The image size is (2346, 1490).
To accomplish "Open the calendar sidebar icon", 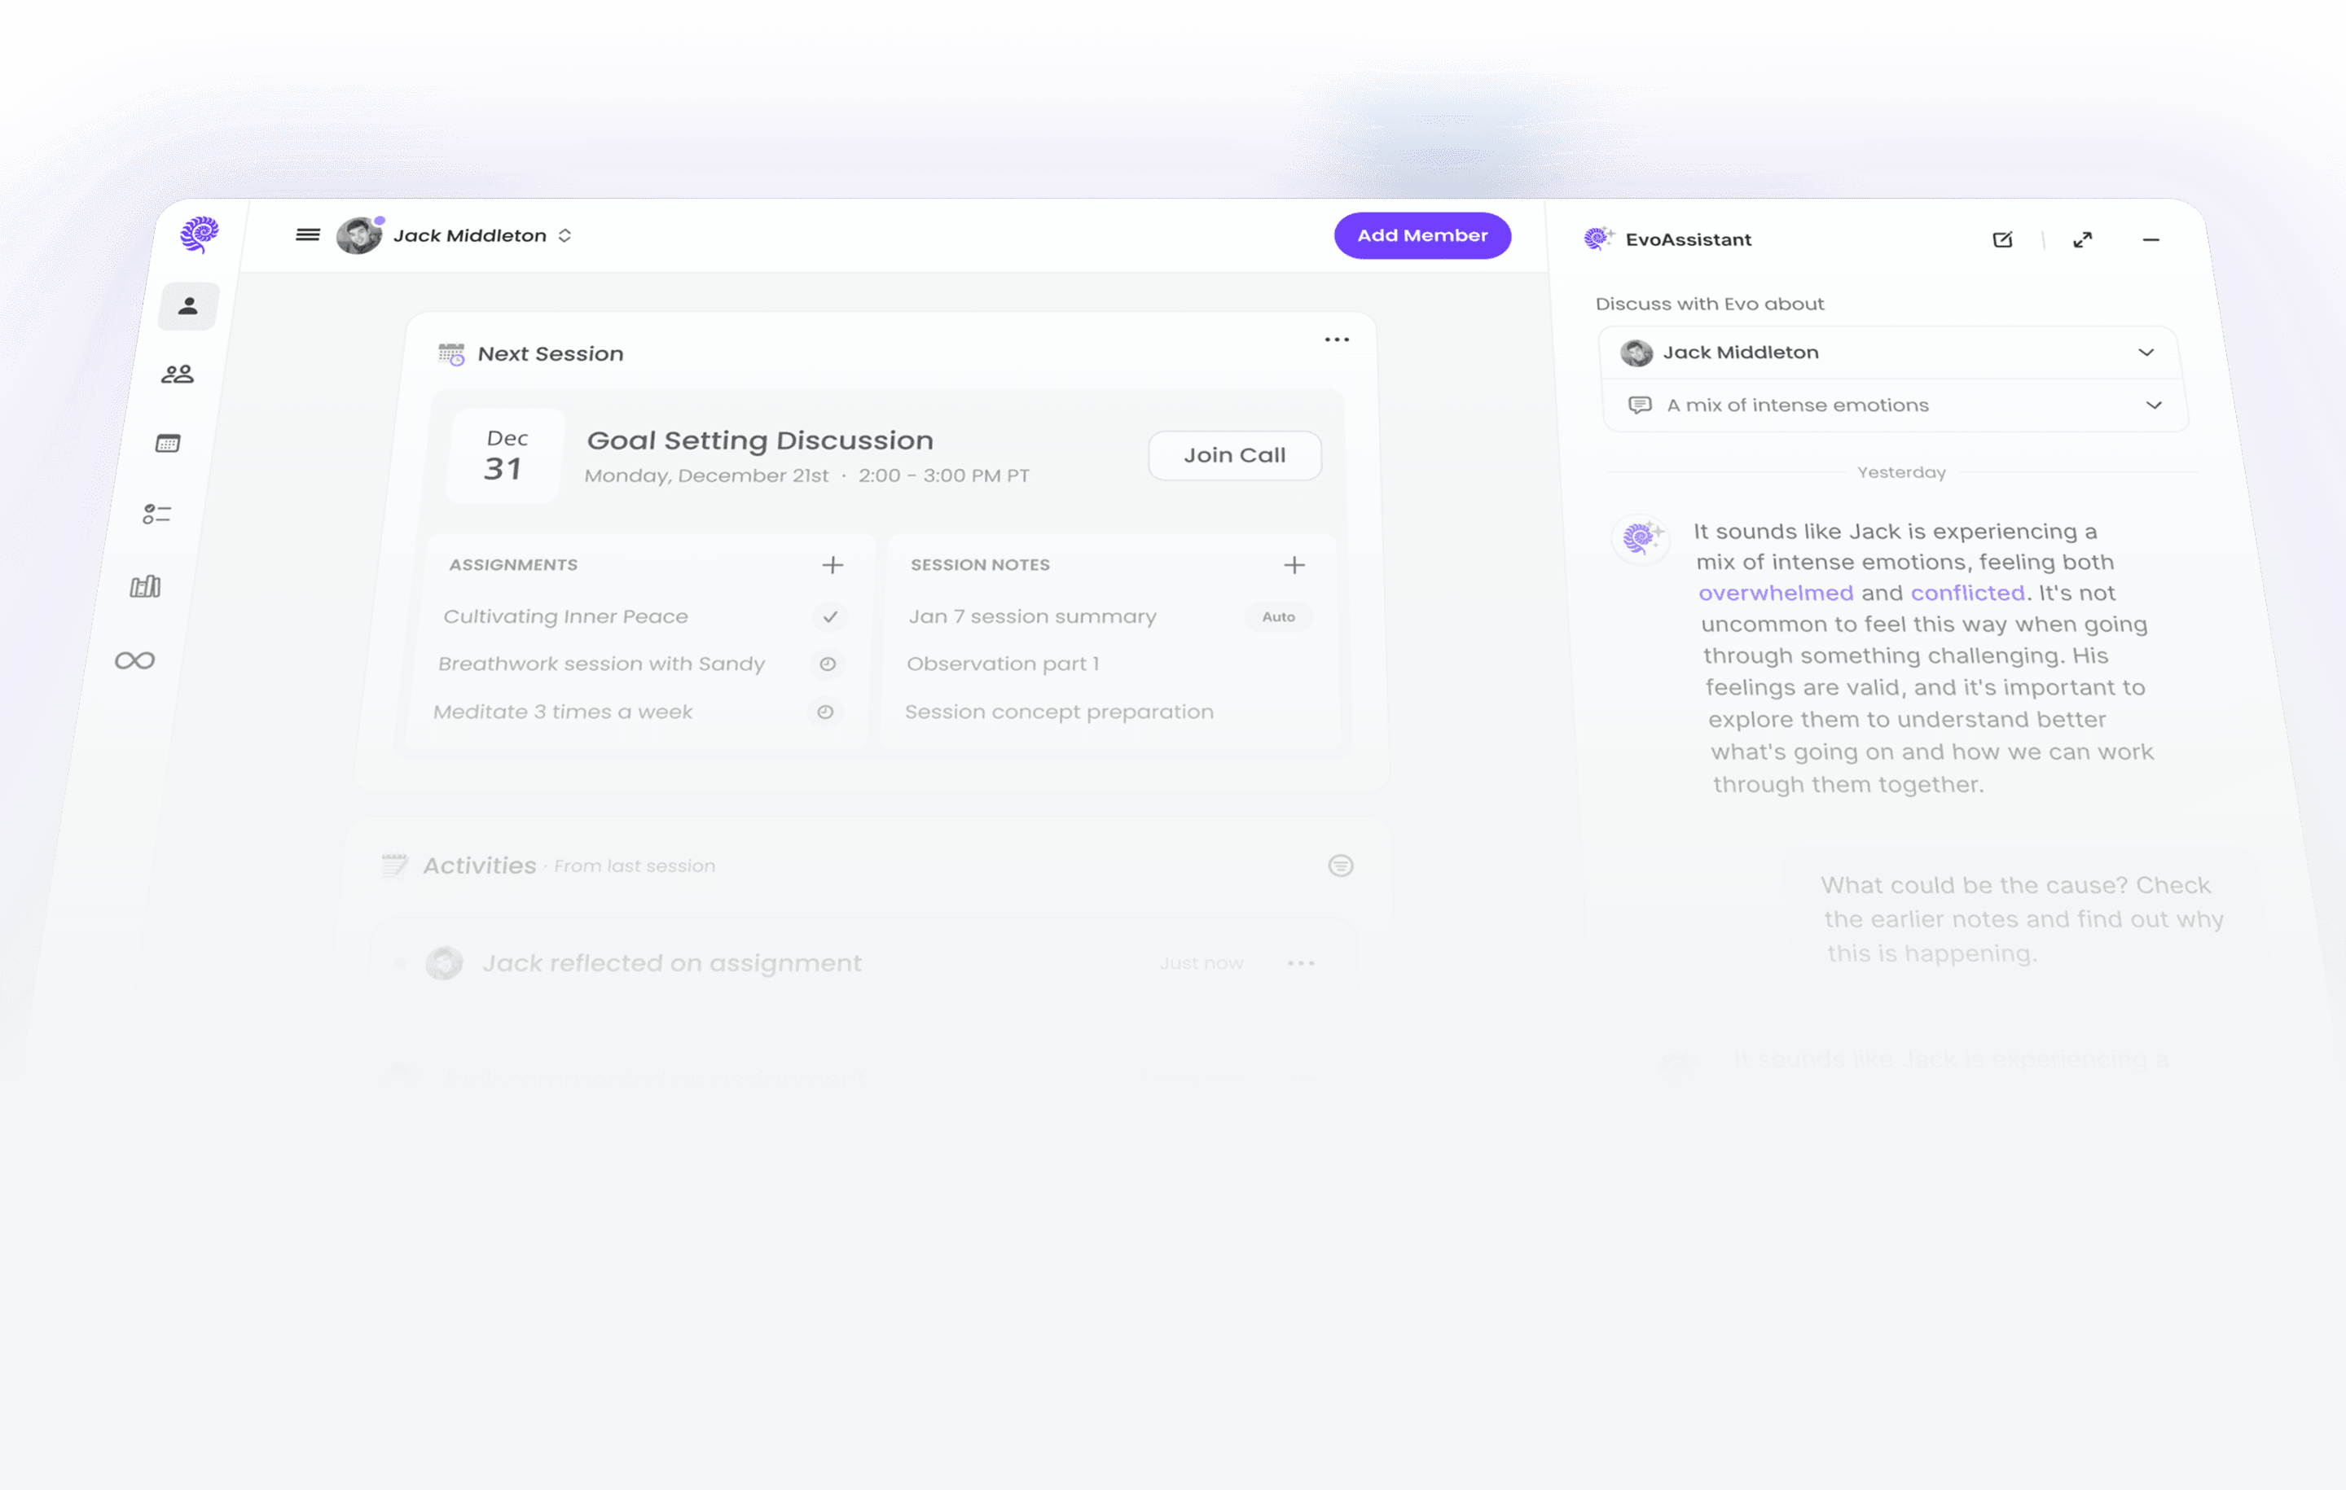I will (x=168, y=443).
